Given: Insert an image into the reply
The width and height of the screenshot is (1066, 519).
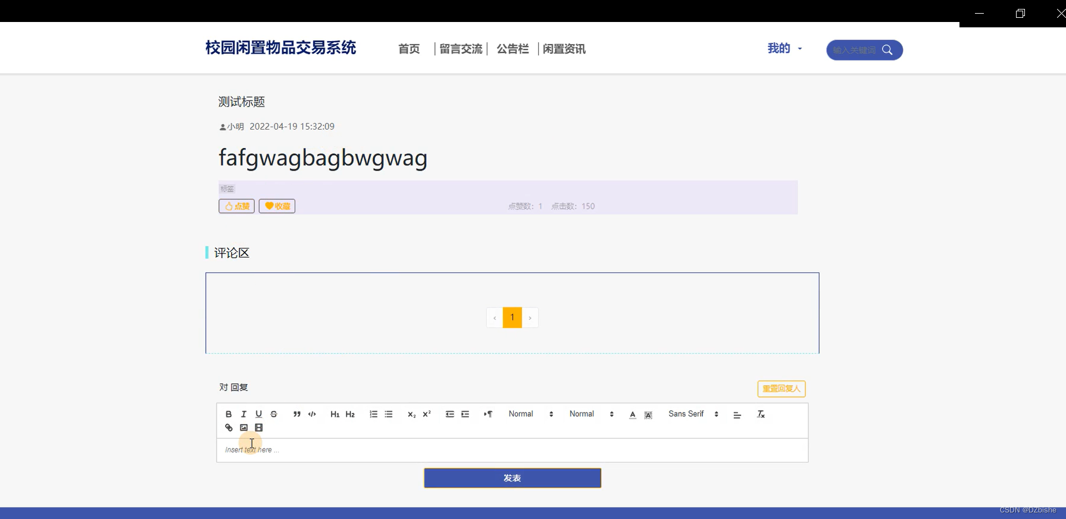Looking at the screenshot, I should point(243,427).
